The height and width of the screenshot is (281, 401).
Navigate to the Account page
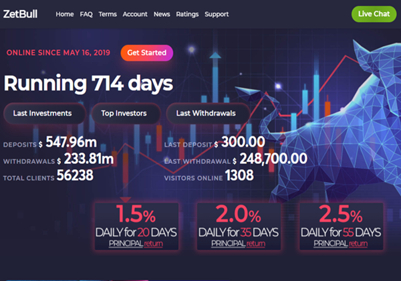[135, 14]
